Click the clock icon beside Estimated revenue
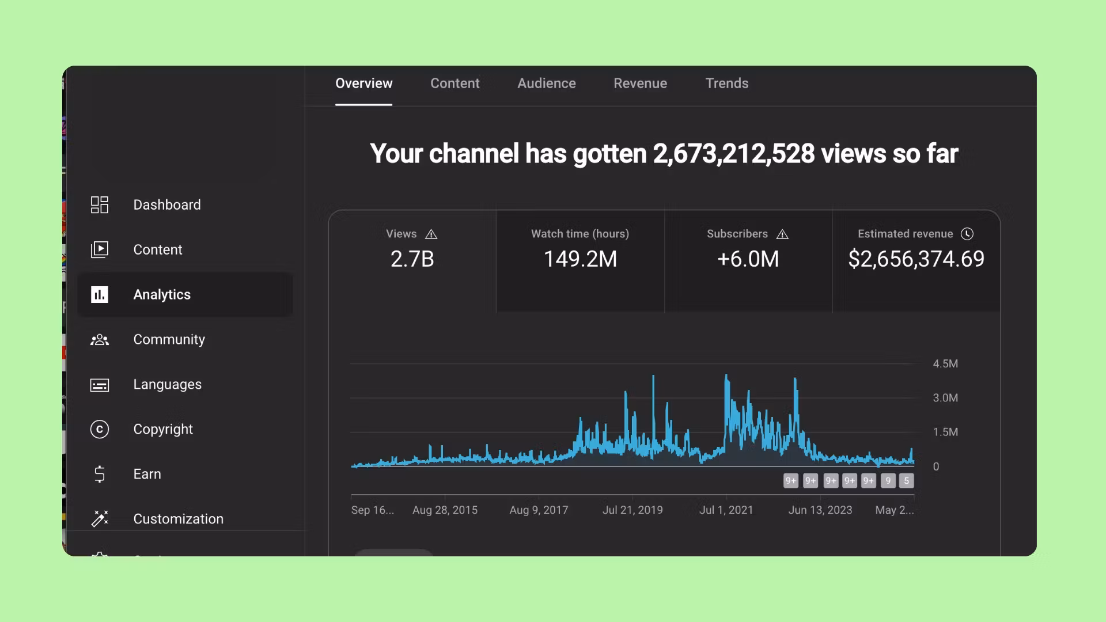Image resolution: width=1106 pixels, height=622 pixels. (967, 234)
